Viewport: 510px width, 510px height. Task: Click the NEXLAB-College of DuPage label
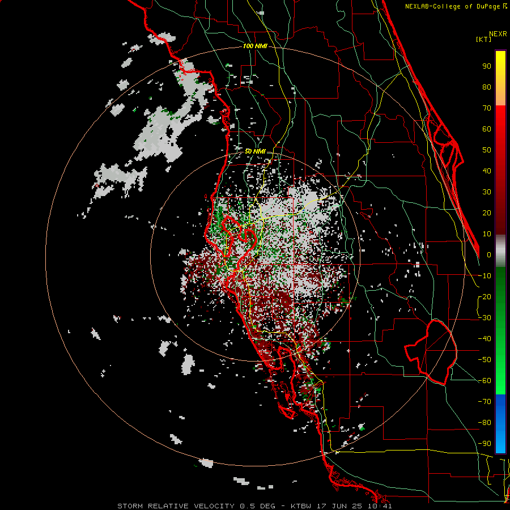point(454,6)
